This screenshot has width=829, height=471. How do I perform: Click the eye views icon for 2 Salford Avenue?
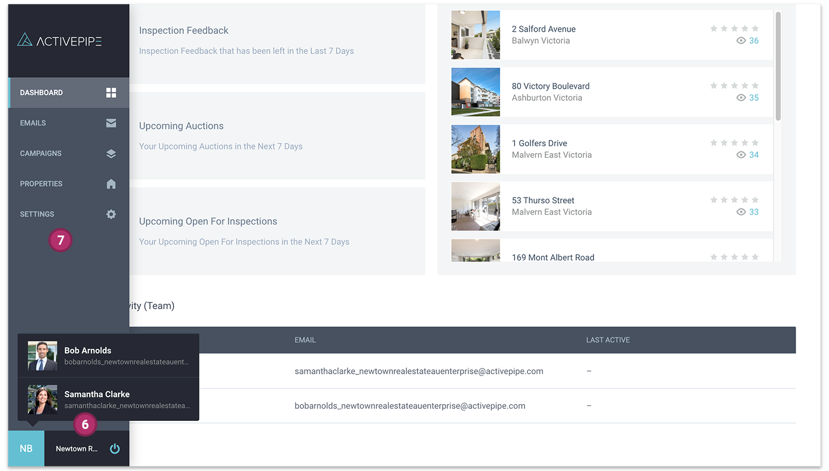click(x=741, y=40)
